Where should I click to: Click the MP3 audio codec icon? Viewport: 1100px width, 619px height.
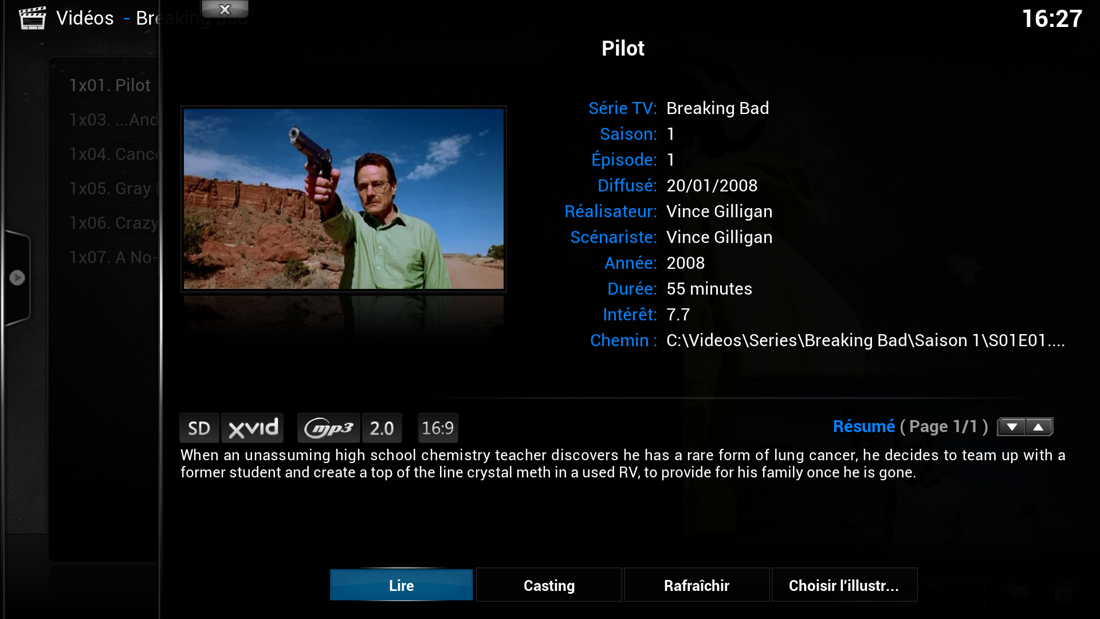(328, 428)
